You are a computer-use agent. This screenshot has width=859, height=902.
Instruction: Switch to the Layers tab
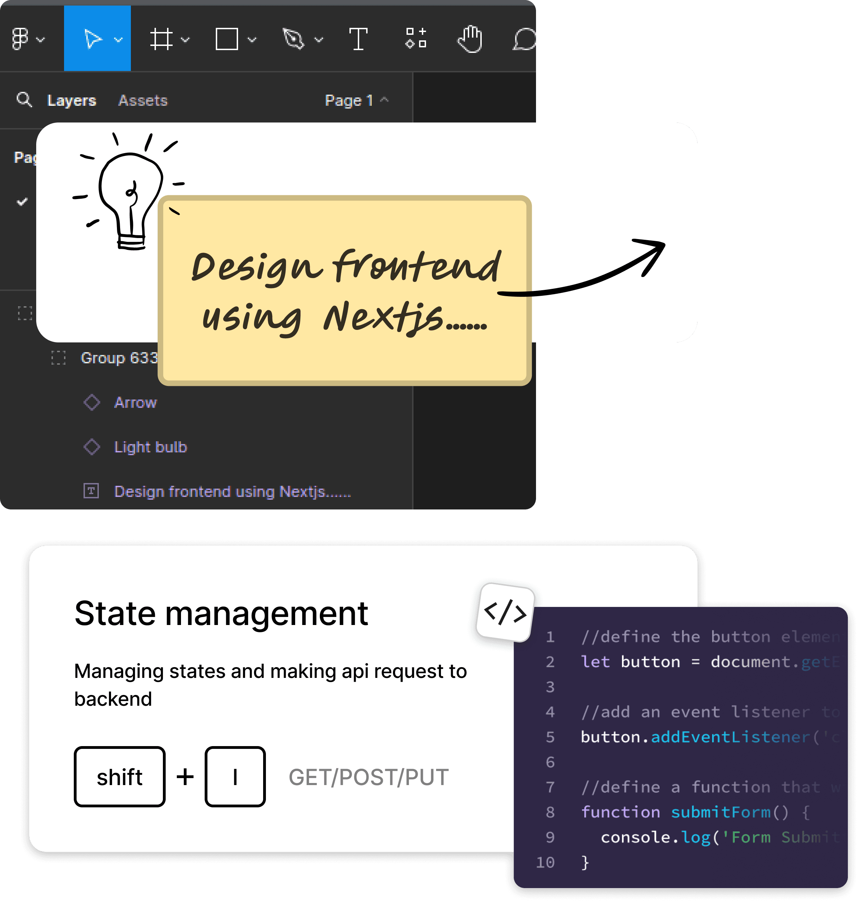click(x=71, y=100)
